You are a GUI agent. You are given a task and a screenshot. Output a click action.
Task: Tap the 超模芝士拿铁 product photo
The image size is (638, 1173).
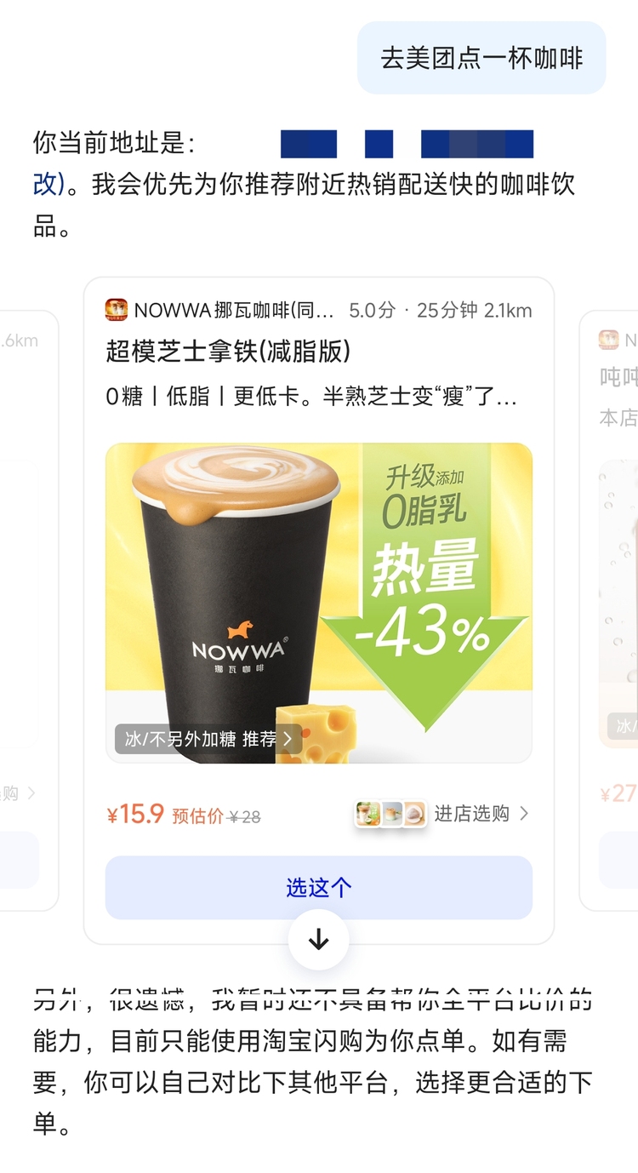[x=319, y=603]
